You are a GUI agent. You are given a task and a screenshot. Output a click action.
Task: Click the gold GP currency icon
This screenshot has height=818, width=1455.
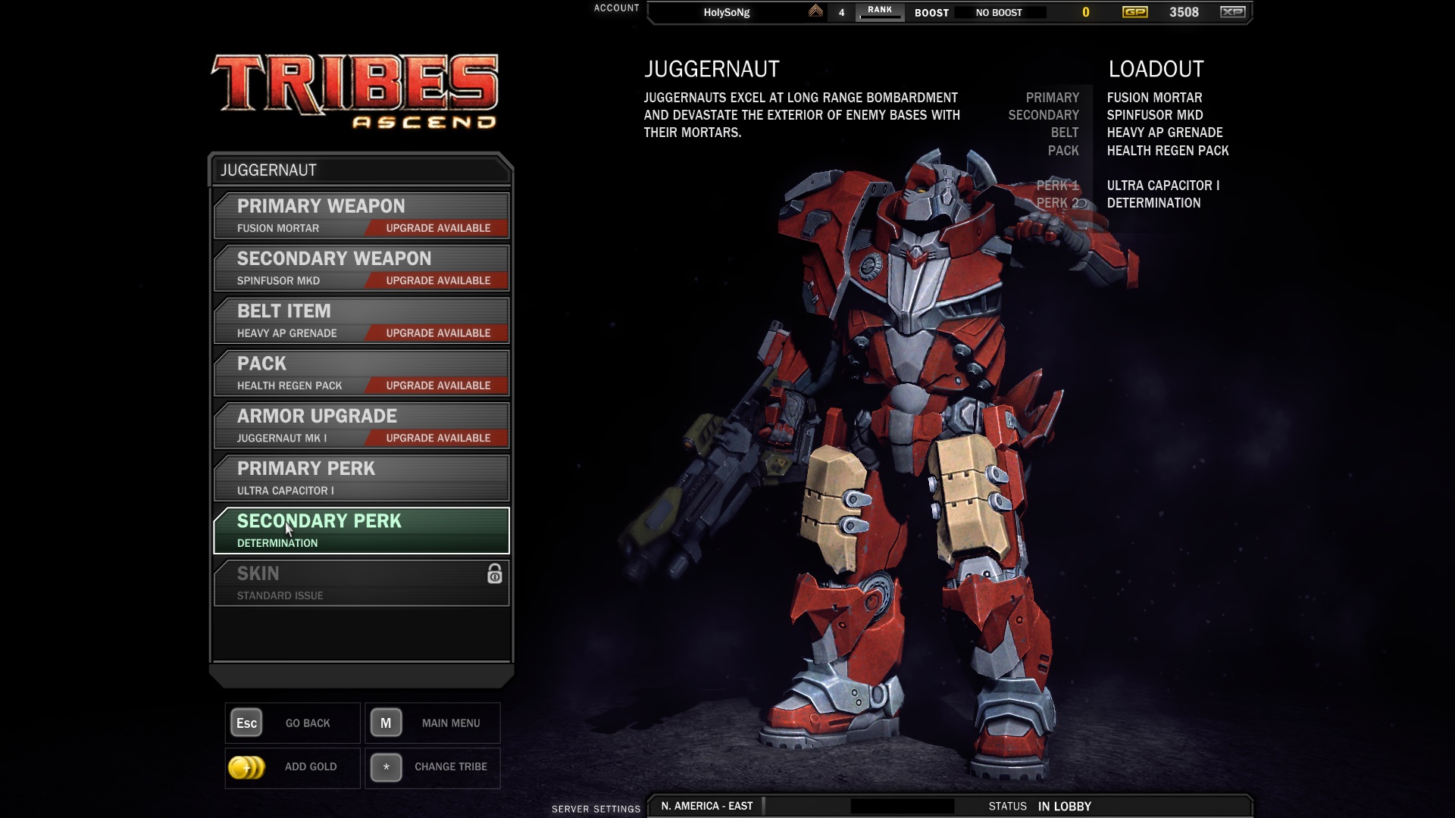1134,12
